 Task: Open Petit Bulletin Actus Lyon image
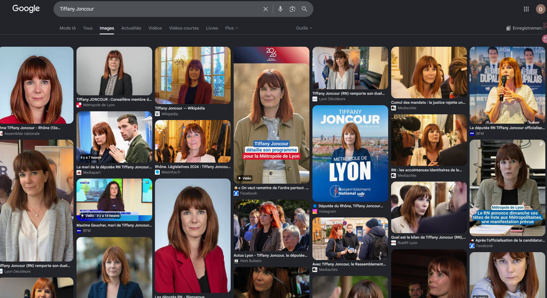pyautogui.click(x=271, y=225)
